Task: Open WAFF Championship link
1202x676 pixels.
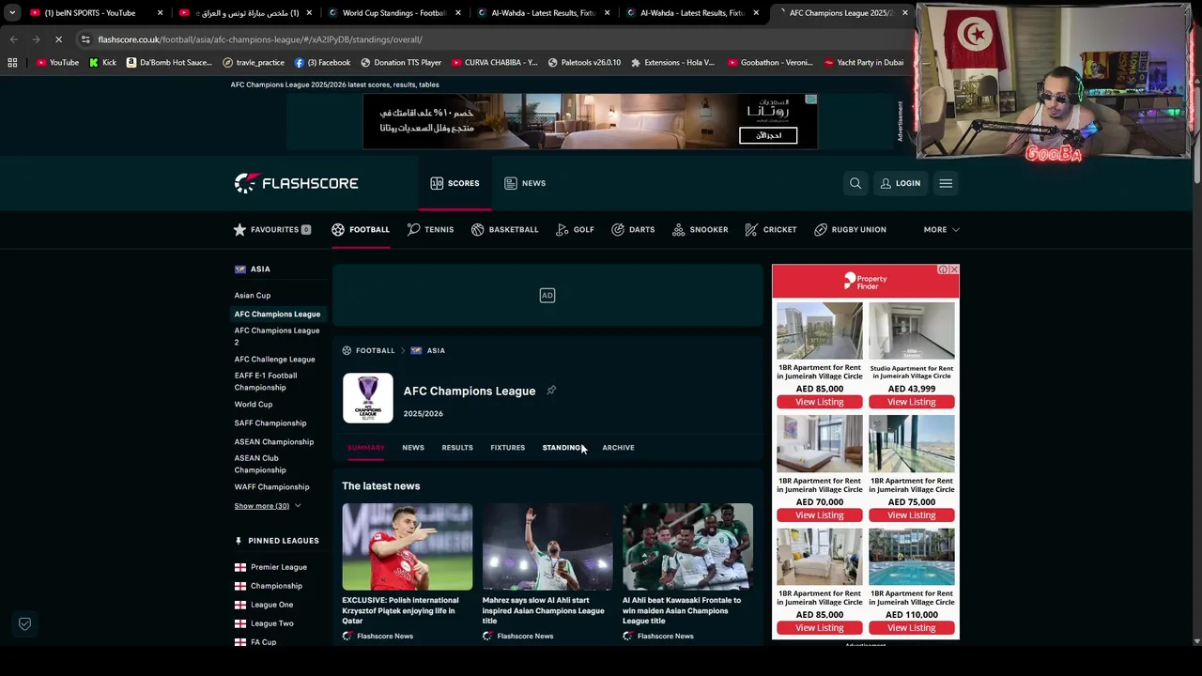Action: click(x=271, y=487)
